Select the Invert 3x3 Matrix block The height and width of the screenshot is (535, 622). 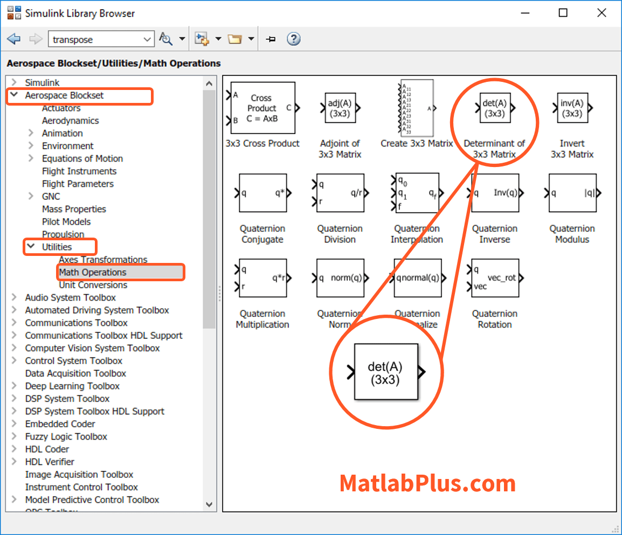[572, 108]
